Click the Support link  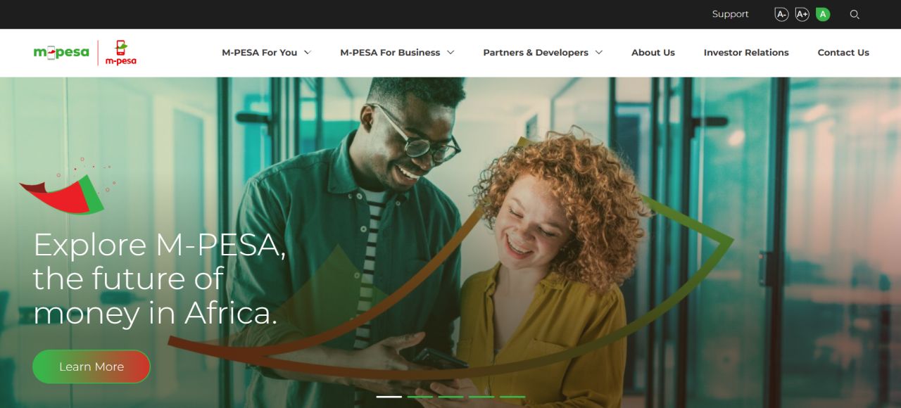731,14
